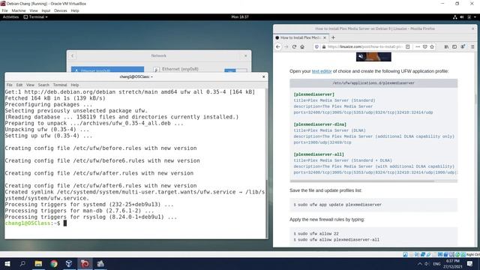Image resolution: width=480 pixels, height=270 pixels.
Task: Open tracking protection shield in URL bar
Action: click(x=316, y=46)
